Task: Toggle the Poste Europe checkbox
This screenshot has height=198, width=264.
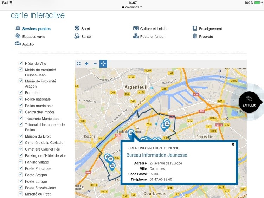Action: (x=21, y=181)
